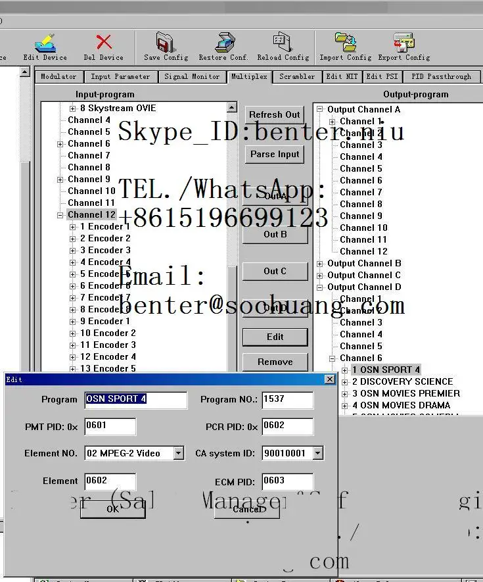
Task: Click Cancel in the Edit dialog
Action: (x=247, y=509)
